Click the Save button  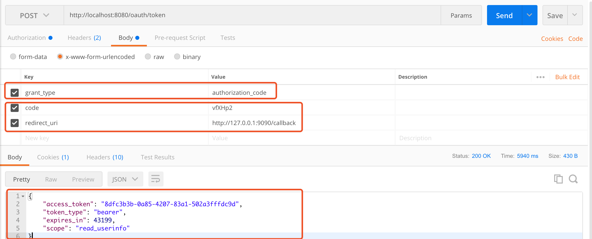pyautogui.click(x=555, y=15)
